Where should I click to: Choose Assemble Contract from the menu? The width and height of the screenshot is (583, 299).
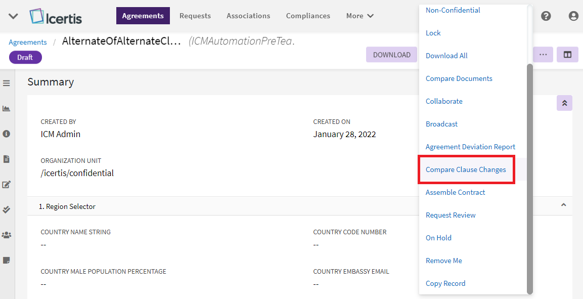[455, 192]
